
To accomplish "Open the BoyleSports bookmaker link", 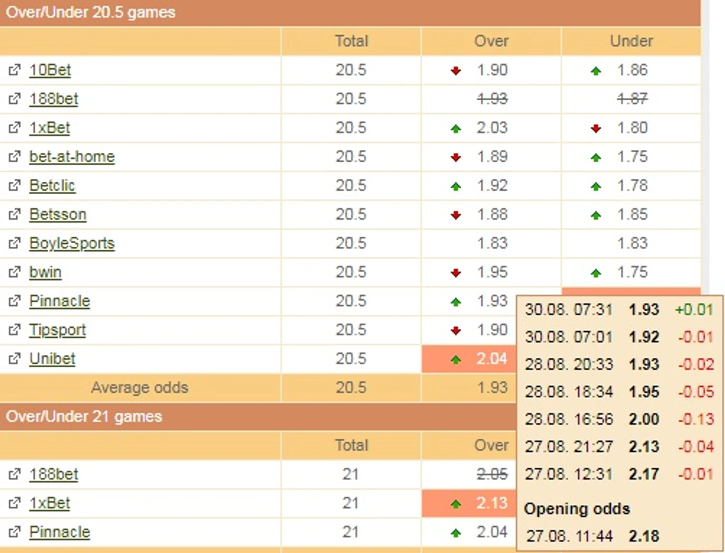I will pos(72,243).
